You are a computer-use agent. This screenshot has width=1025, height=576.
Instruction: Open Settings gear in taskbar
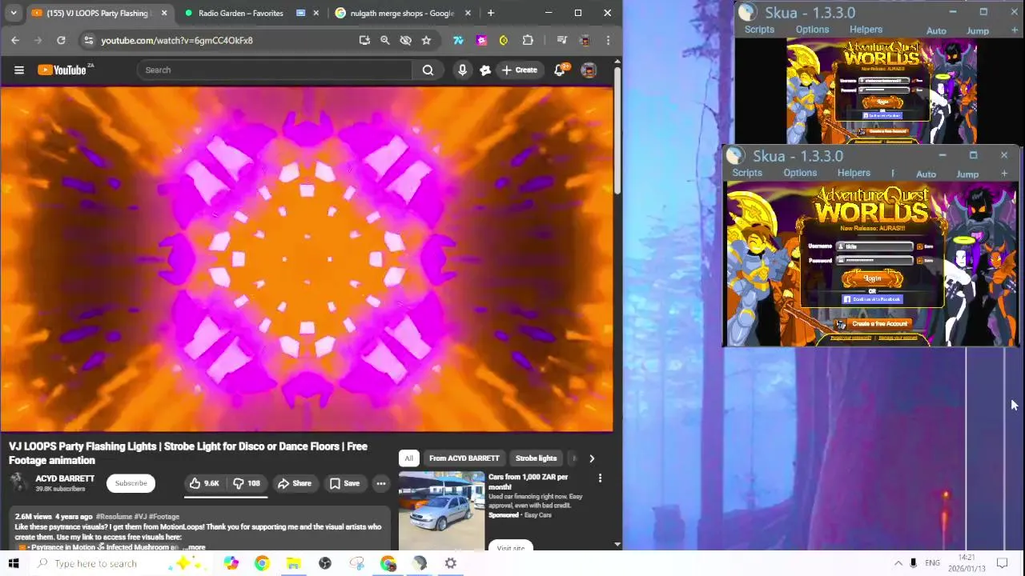tap(451, 563)
